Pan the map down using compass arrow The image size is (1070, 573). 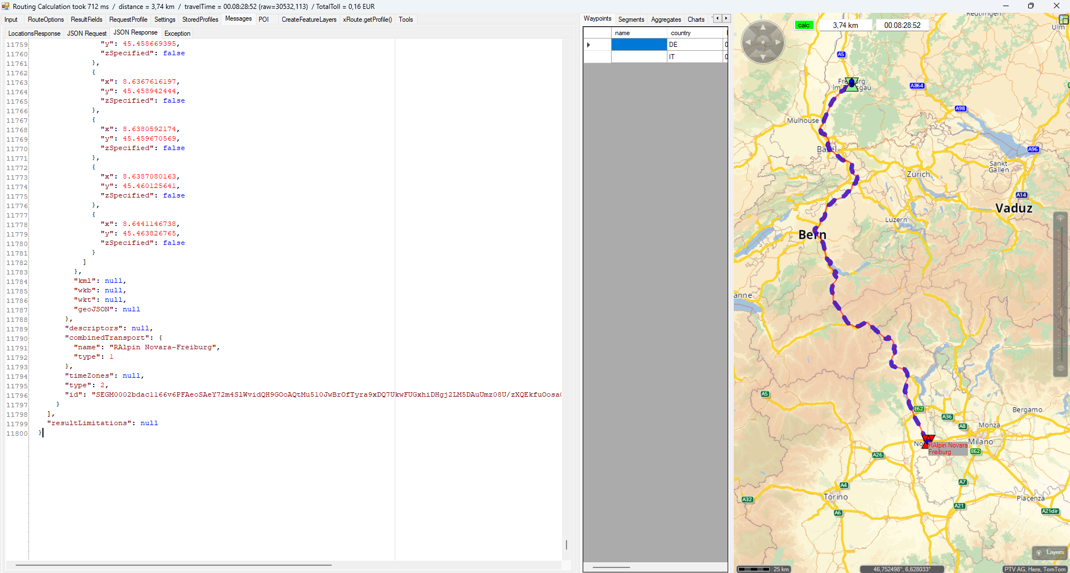(763, 57)
